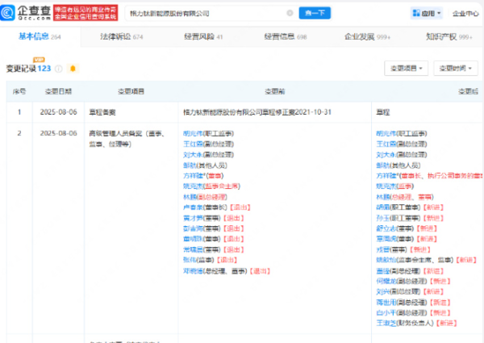Click the 高级管理人员备案 change item cell
This screenshot has width=484, height=343.
tap(127, 139)
